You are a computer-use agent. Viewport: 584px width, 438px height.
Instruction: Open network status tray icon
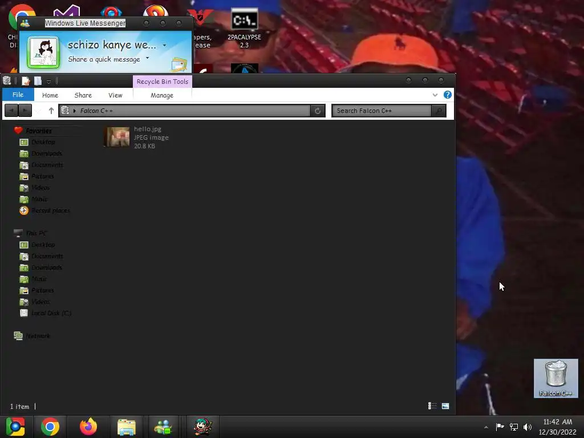514,427
